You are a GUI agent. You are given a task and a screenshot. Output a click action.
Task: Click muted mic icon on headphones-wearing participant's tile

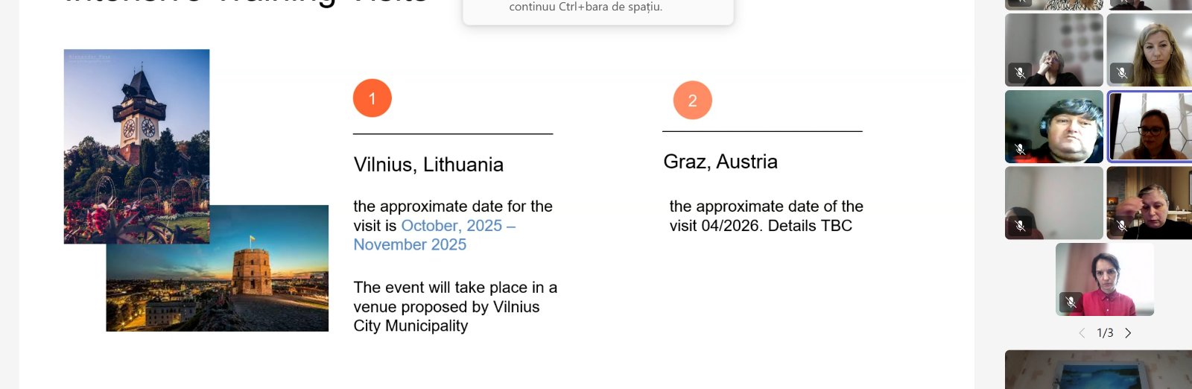pos(1020,149)
